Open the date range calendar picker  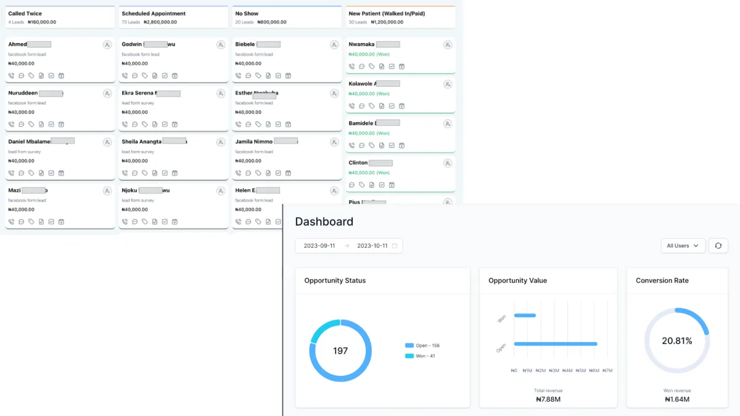[395, 246]
